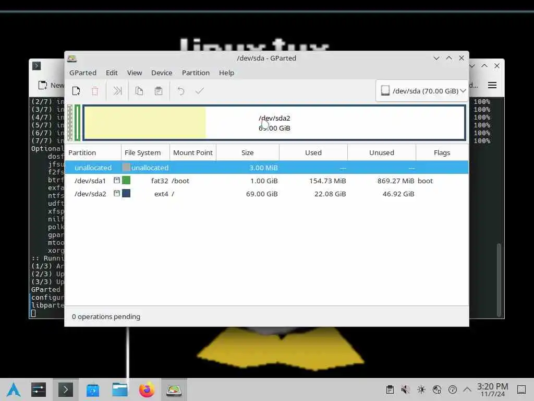
Task: Click the /boot mount point cell
Action: click(180, 181)
